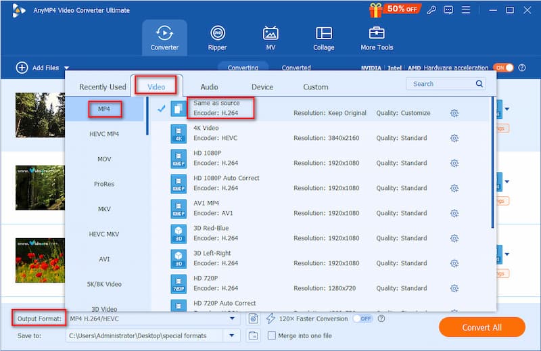Open settings gear for HD 1080P
The width and height of the screenshot is (541, 351).
tap(454, 163)
